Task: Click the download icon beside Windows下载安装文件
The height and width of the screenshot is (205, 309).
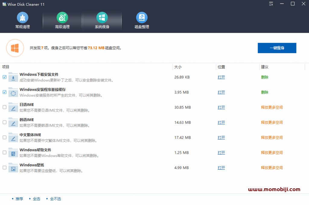Action: pos(13,77)
